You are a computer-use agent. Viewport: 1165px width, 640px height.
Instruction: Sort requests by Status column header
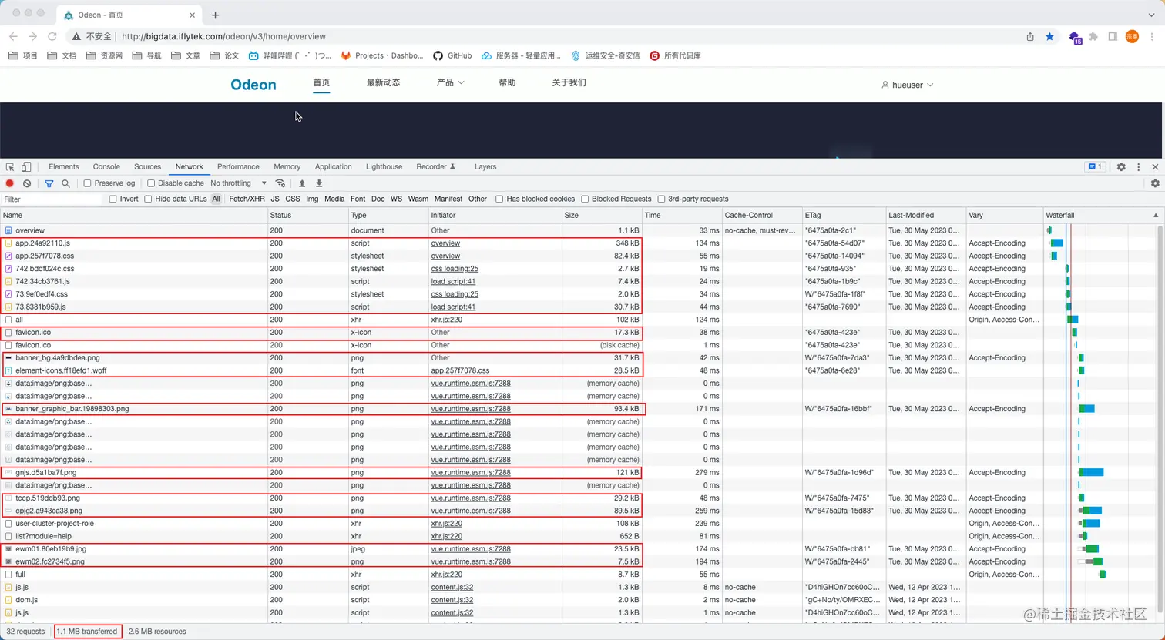pos(307,215)
